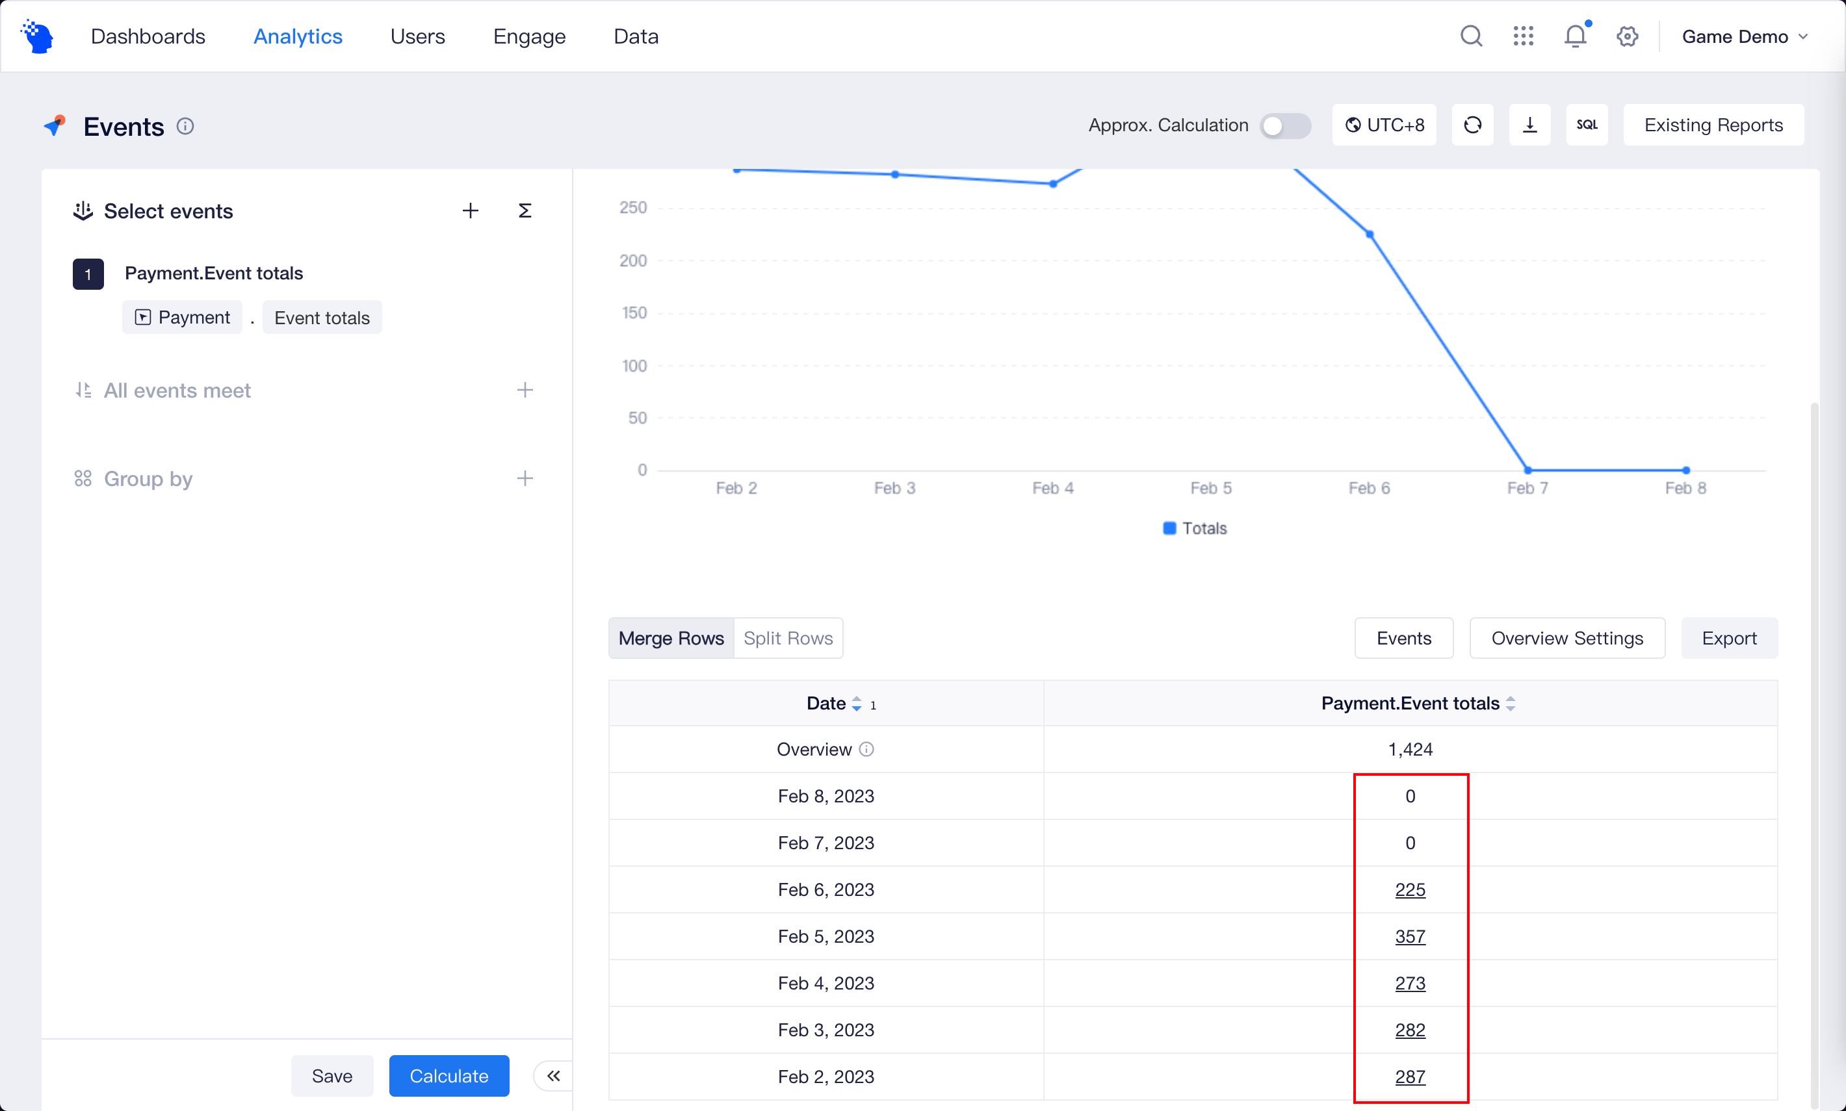Image resolution: width=1846 pixels, height=1111 pixels.
Task: Open the notifications bell
Action: 1576,36
